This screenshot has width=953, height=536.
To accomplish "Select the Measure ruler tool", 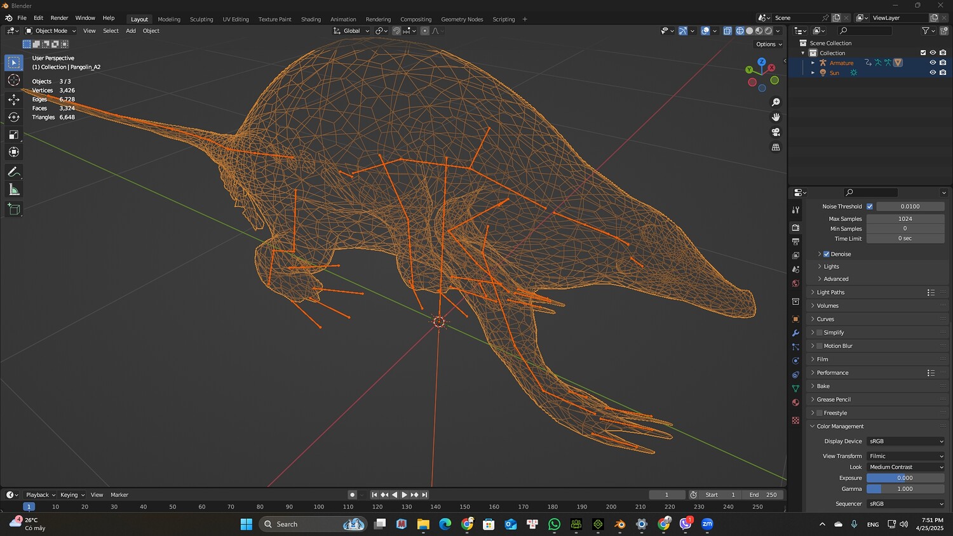I will (x=13, y=190).
